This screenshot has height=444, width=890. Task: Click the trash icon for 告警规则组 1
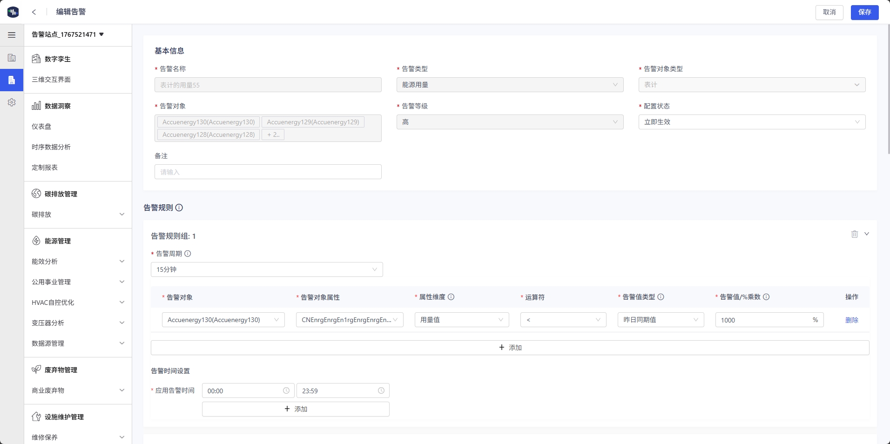[x=854, y=235]
